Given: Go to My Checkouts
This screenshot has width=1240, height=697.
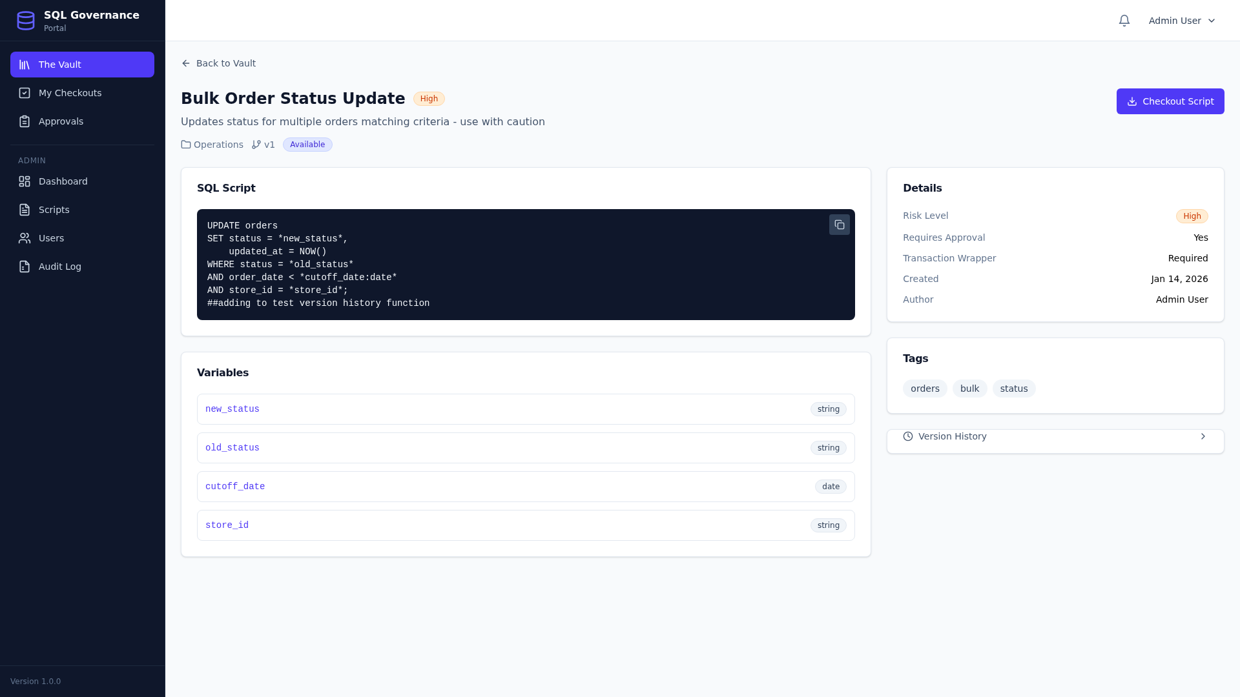Looking at the screenshot, I should 70,93.
